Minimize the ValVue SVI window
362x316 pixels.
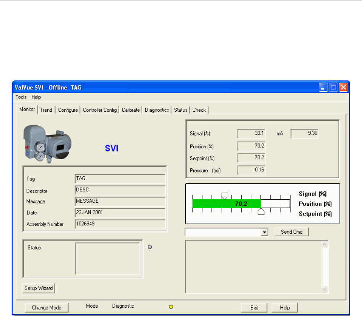point(323,88)
